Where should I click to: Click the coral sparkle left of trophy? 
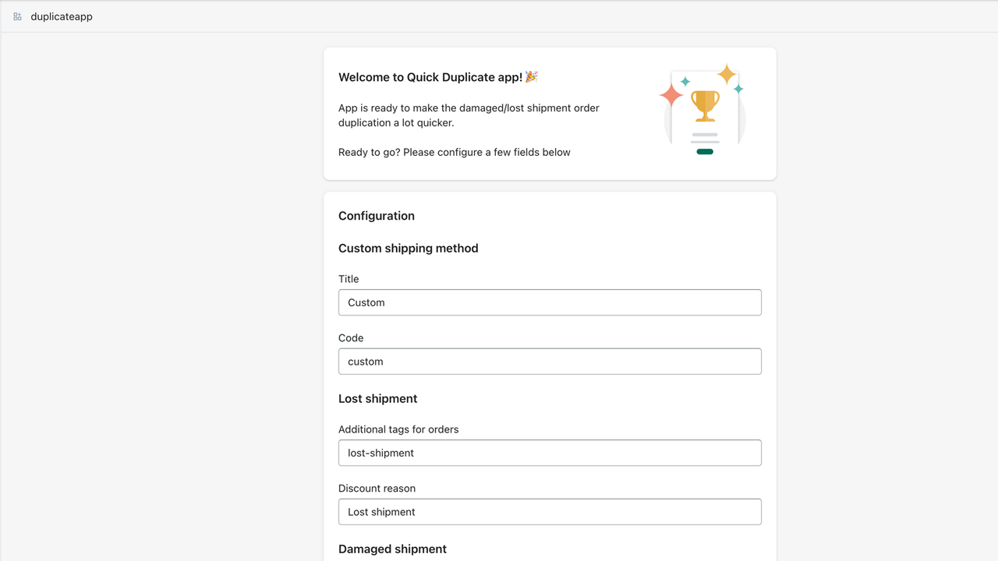tap(671, 96)
